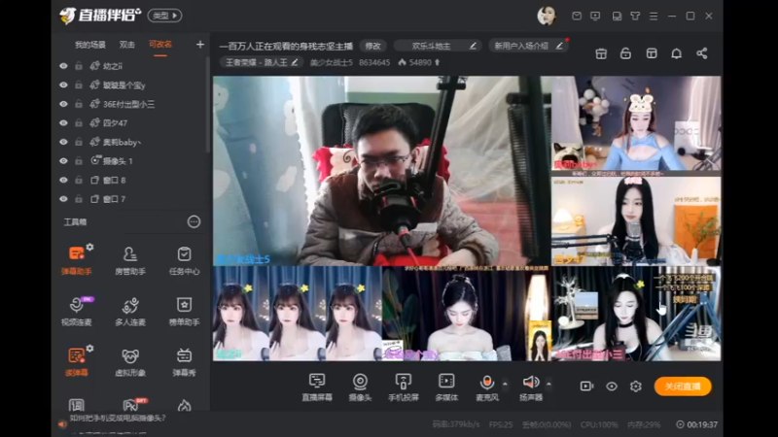Viewport: 778px width, 437px height.
Task: Open mail icon in title bar
Action: point(577,16)
